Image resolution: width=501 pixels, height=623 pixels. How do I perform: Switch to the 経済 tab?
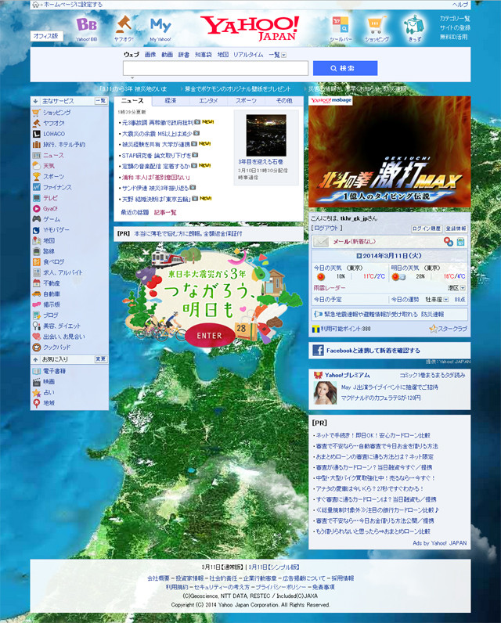point(171,101)
